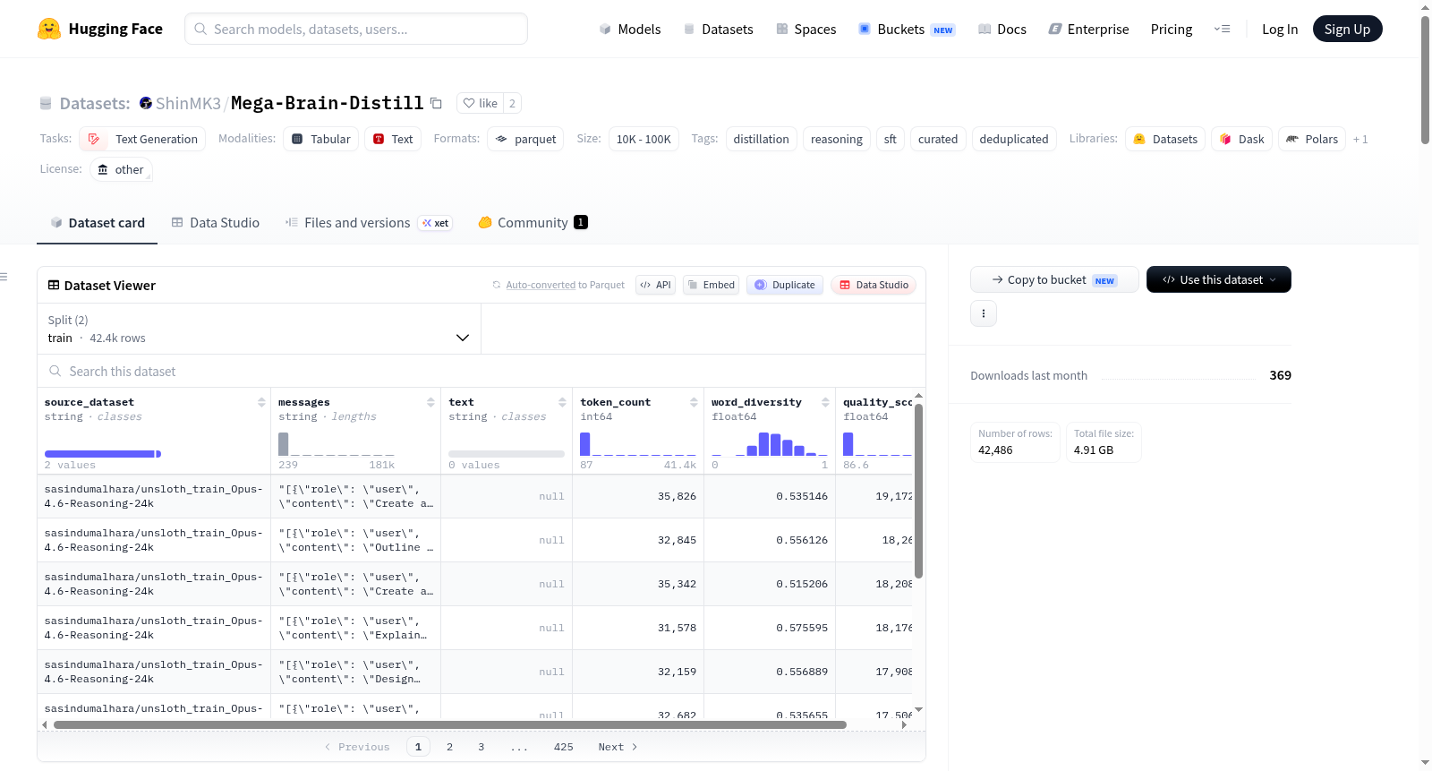The height and width of the screenshot is (771, 1432).
Task: Open Docs in navigation
Action: pos(1002,30)
